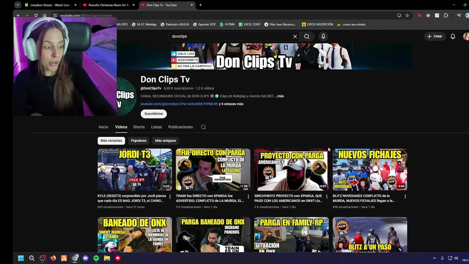The width and height of the screenshot is (469, 264).
Task: Open EXCEL STAFF bookmark
Action: [250, 25]
